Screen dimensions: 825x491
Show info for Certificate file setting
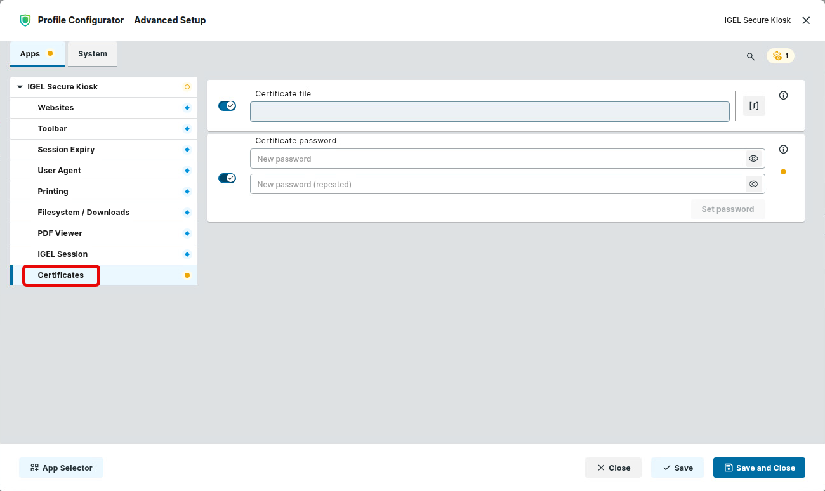pos(783,96)
